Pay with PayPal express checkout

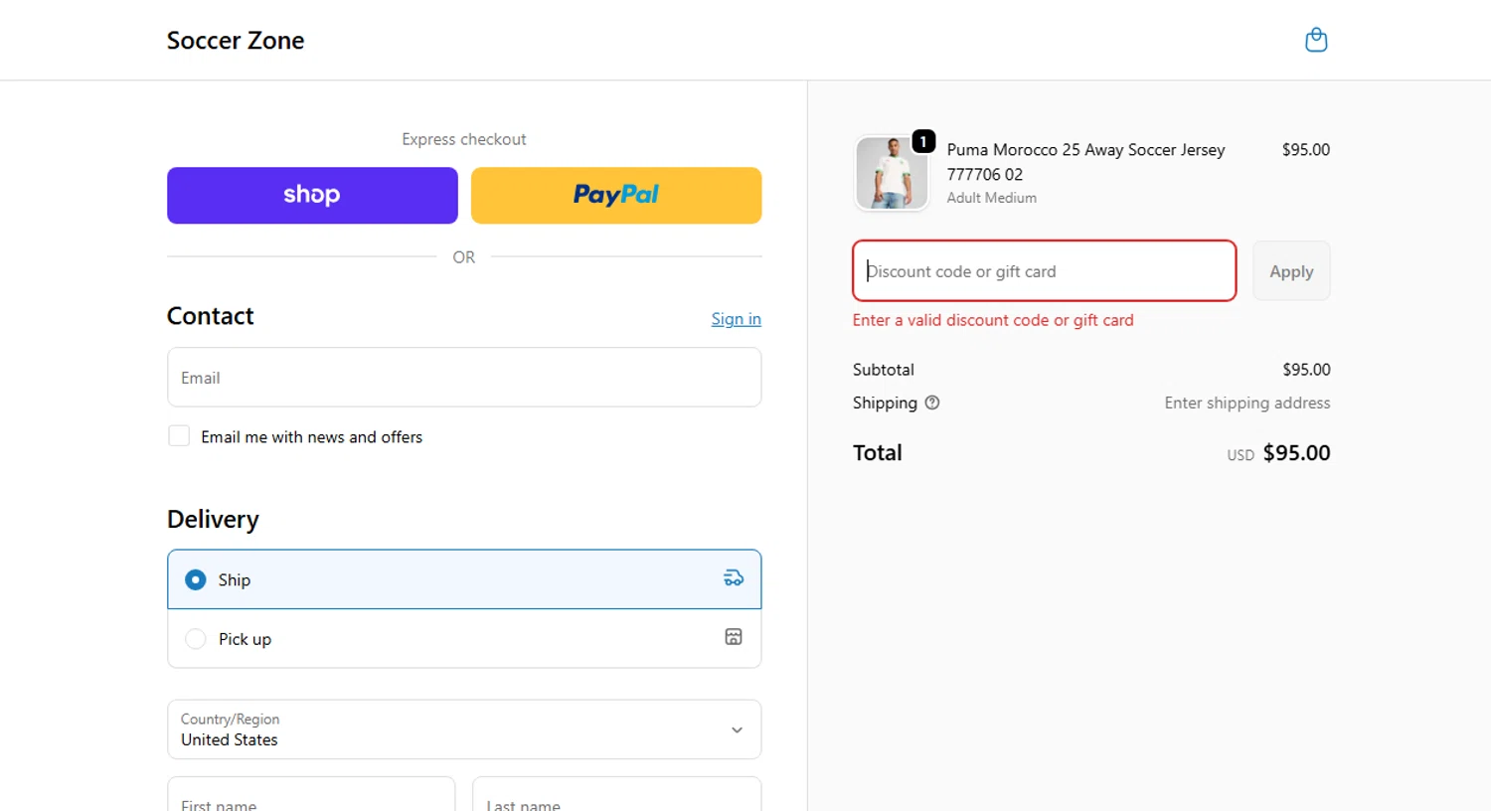click(616, 195)
